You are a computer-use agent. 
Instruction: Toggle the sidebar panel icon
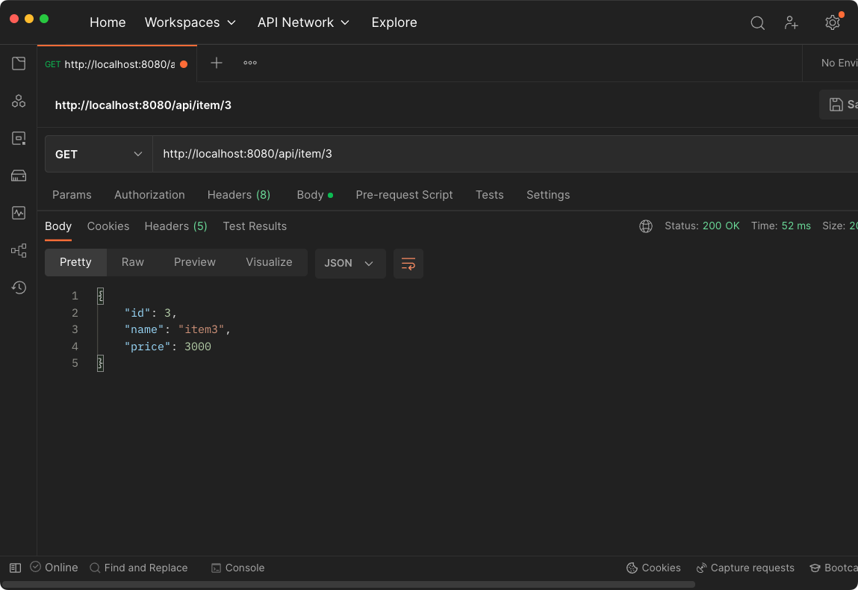(x=16, y=568)
